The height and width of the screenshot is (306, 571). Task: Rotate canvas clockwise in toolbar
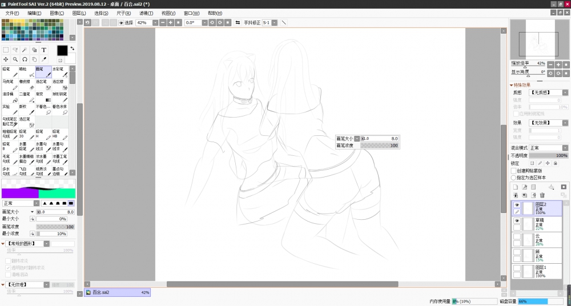(220, 23)
